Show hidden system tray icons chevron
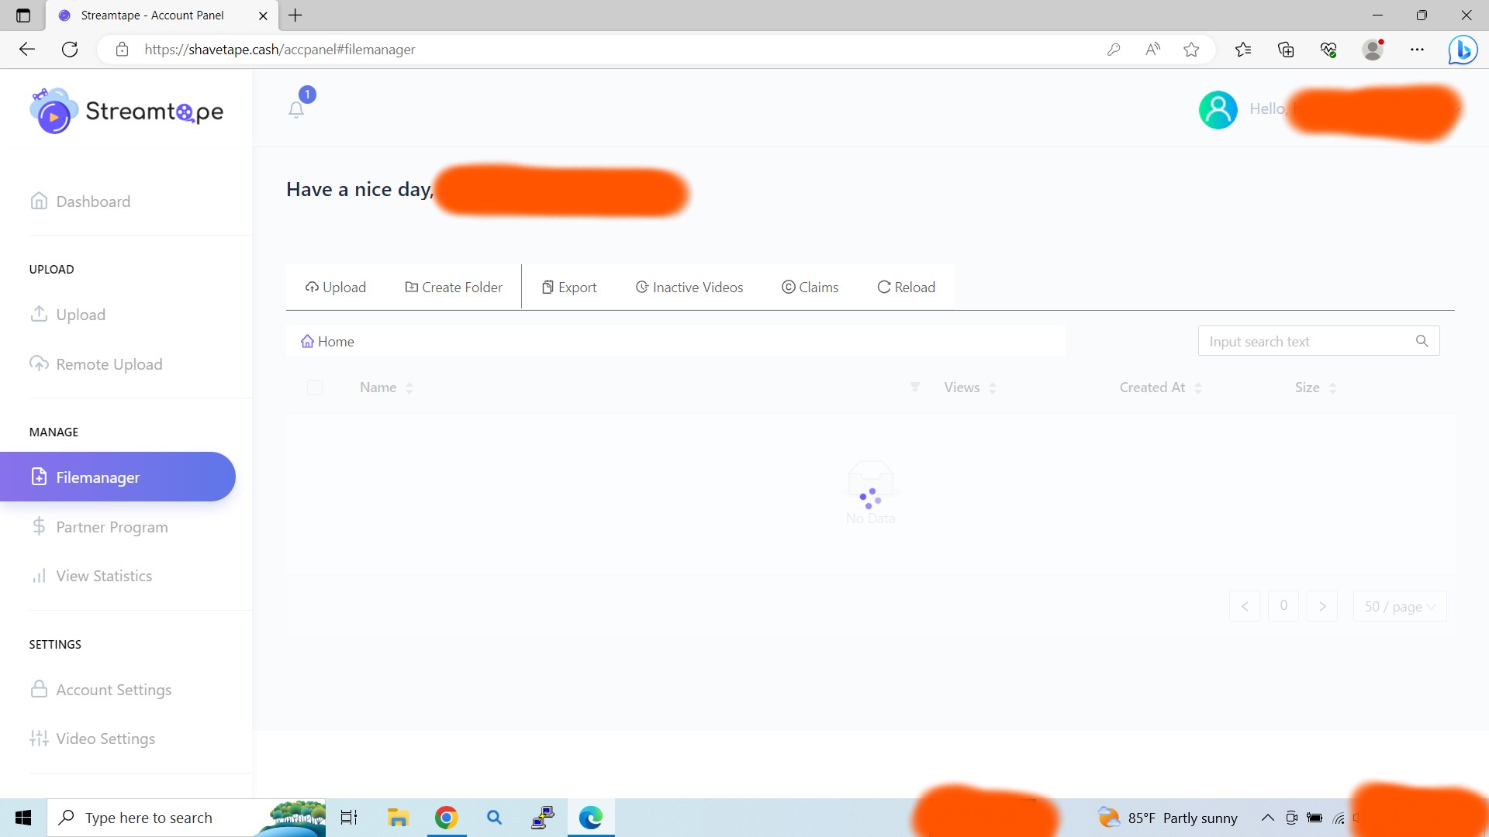The width and height of the screenshot is (1489, 837). pos(1267,818)
